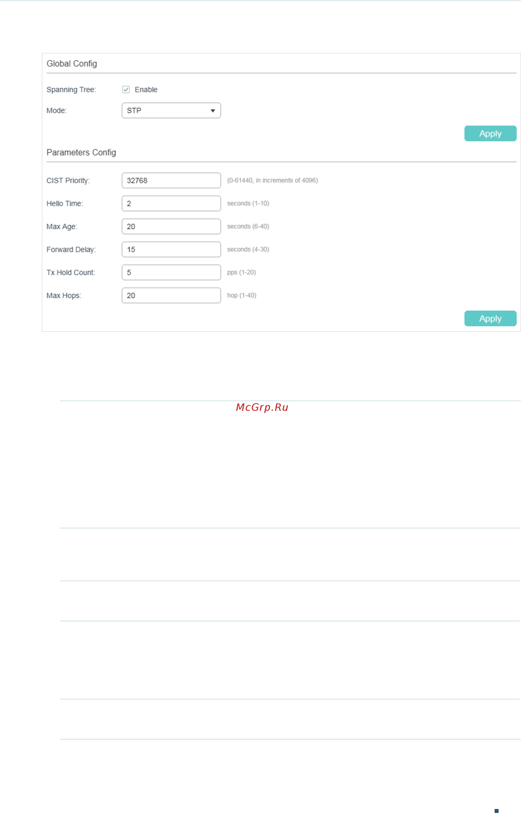Click Apply in Global Config section
Image resolution: width=521 pixels, height=814 pixels.
tap(490, 134)
